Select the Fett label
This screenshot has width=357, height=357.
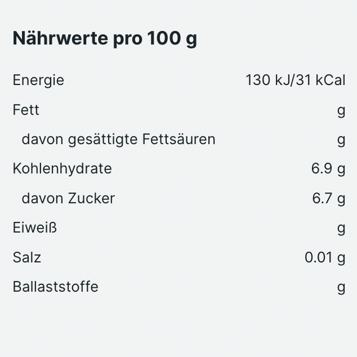pyautogui.click(x=26, y=110)
